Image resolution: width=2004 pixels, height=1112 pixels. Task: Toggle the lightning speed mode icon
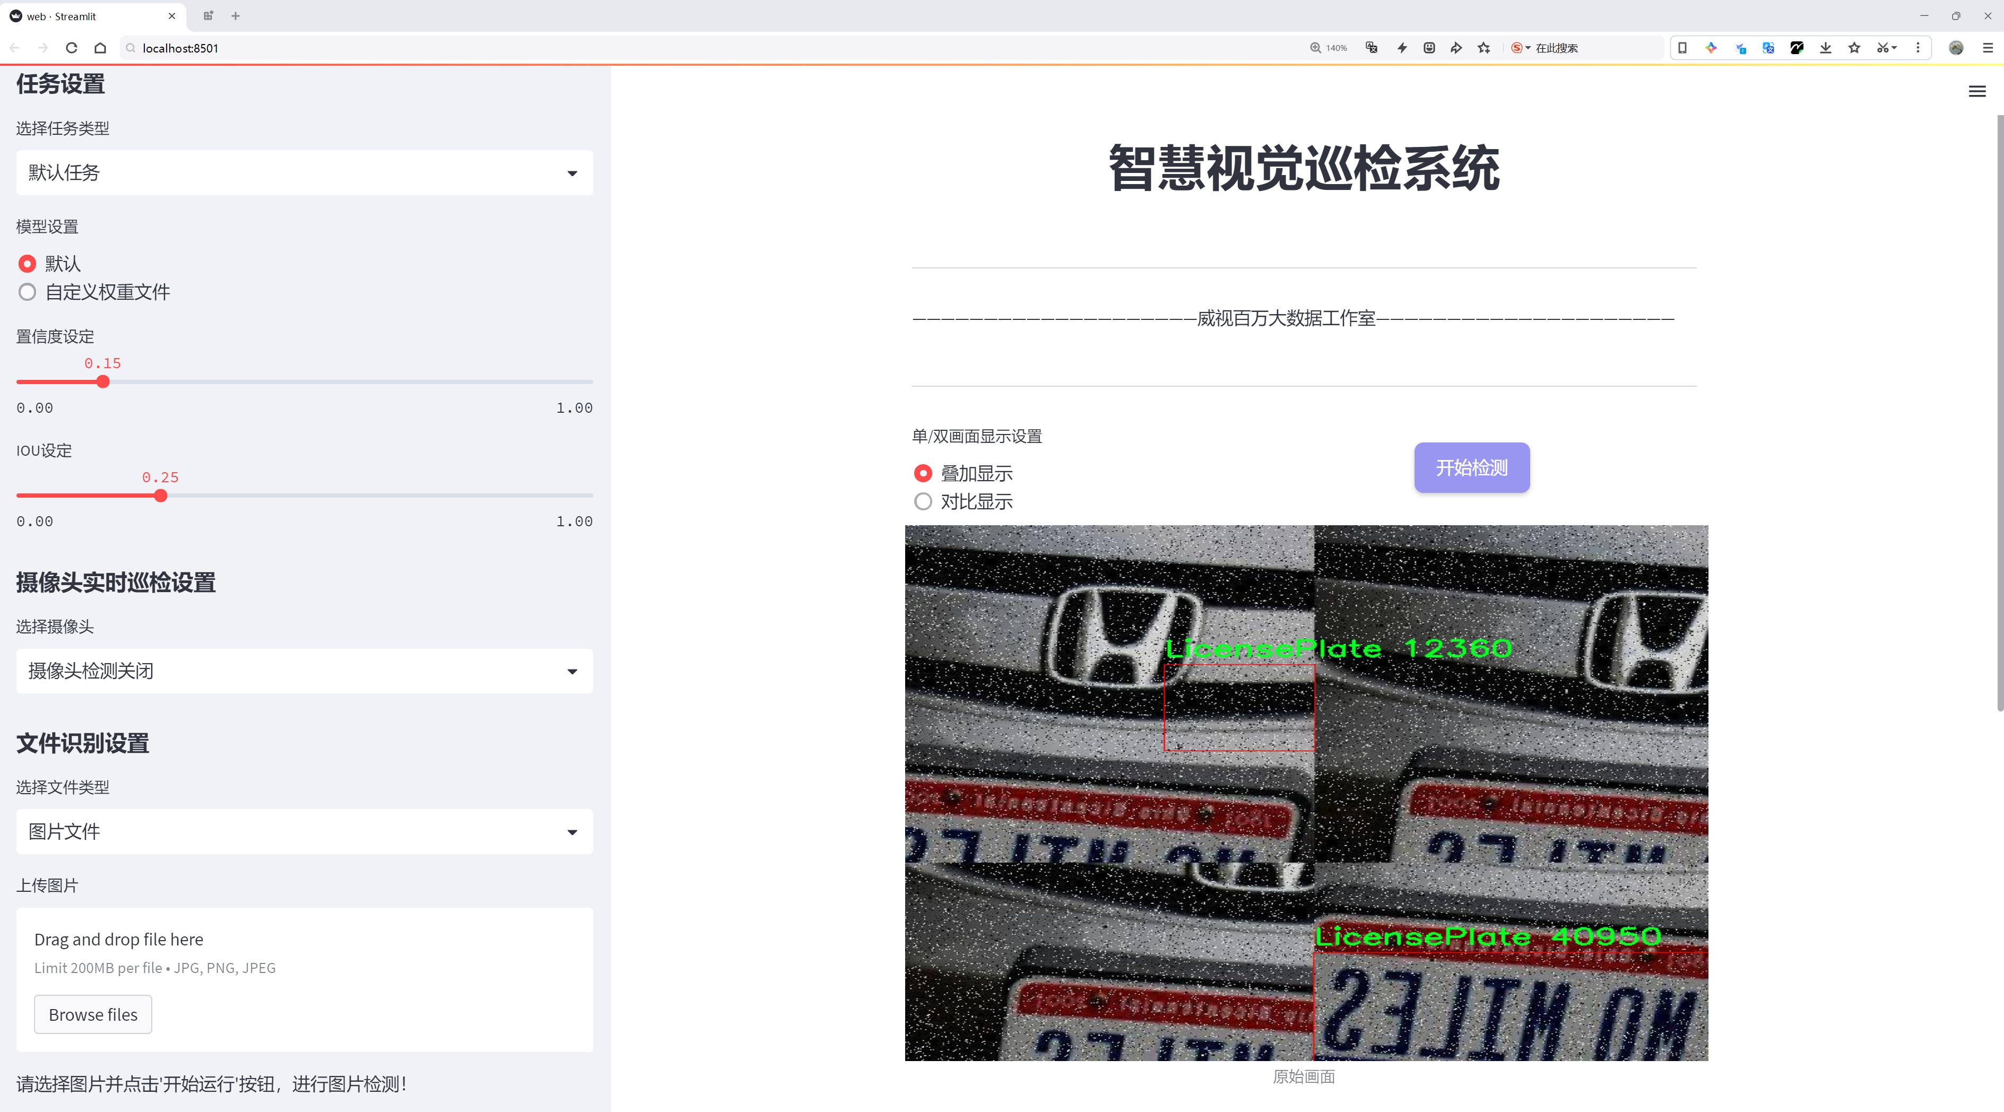1402,47
